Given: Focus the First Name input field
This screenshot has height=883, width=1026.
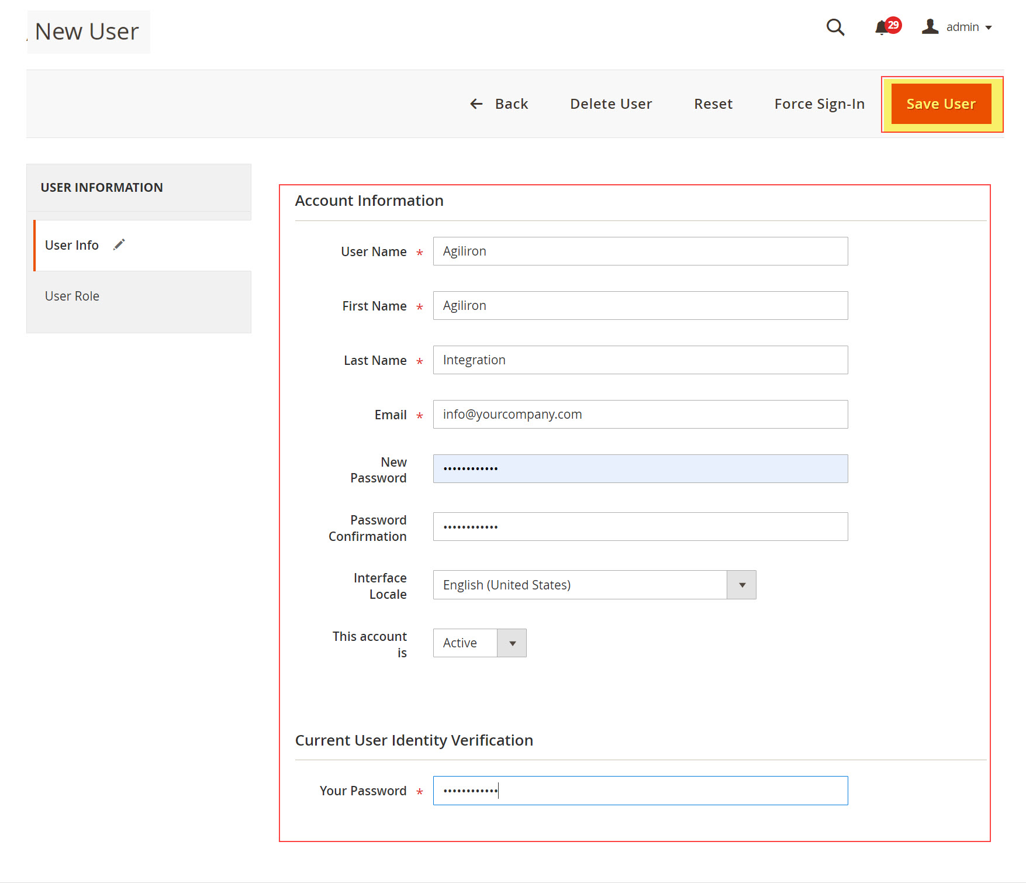Looking at the screenshot, I should (640, 305).
